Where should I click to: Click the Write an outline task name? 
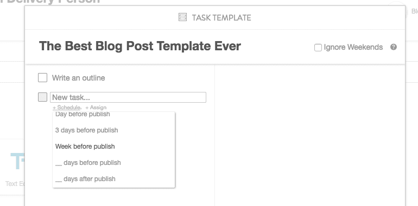click(x=78, y=78)
